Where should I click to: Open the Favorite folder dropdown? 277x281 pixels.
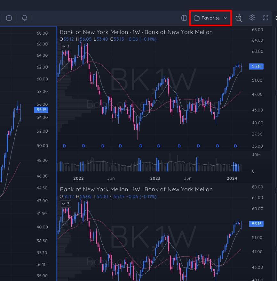point(210,18)
